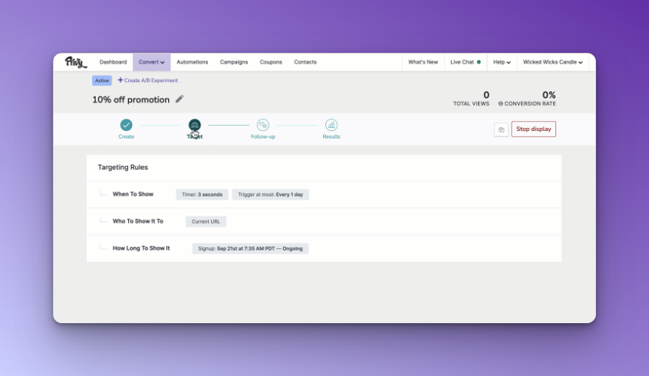
Task: Select the Target step circle icon
Action: pyautogui.click(x=195, y=125)
